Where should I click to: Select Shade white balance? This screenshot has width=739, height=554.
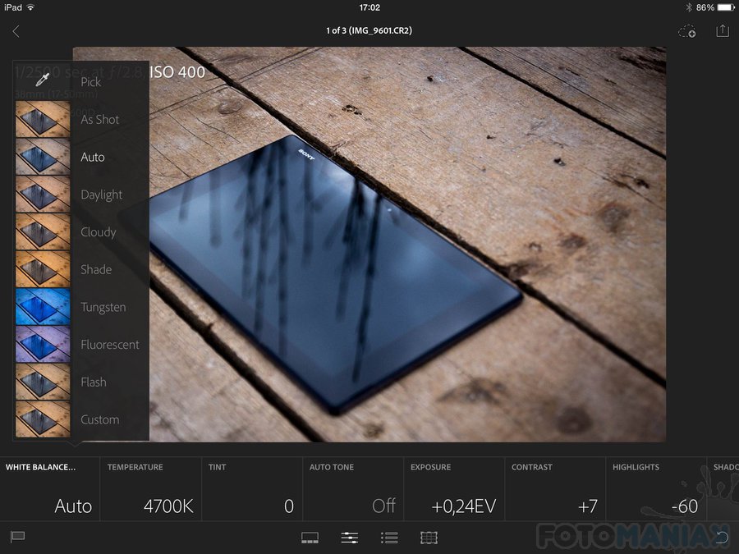(96, 269)
